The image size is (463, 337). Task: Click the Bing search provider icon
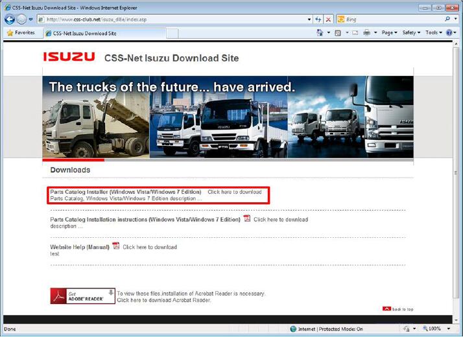click(340, 19)
